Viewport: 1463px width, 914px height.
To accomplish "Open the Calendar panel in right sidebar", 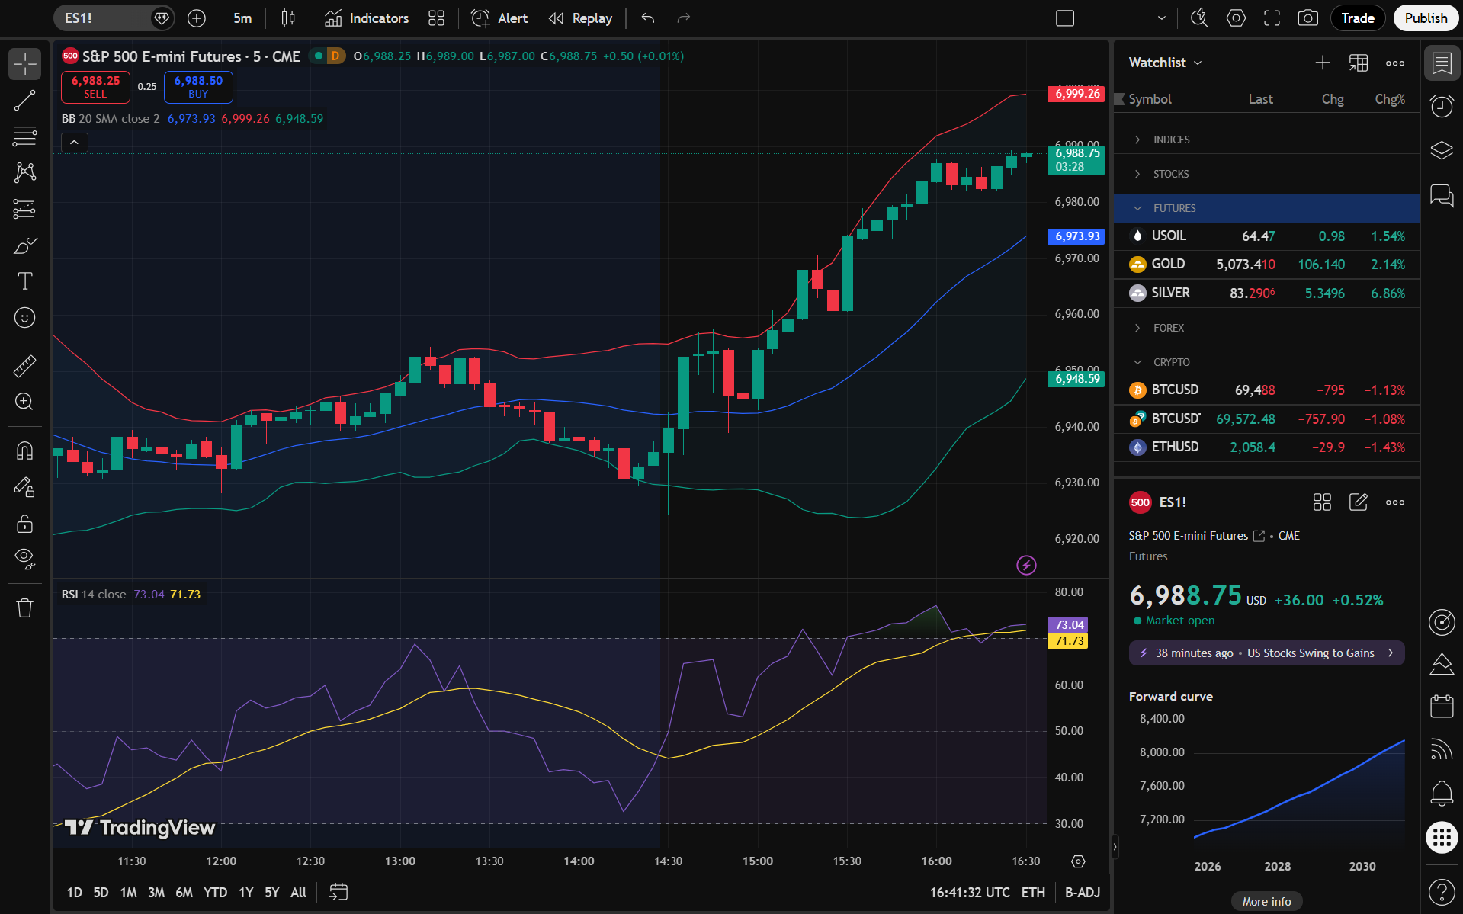I will click(x=1441, y=707).
